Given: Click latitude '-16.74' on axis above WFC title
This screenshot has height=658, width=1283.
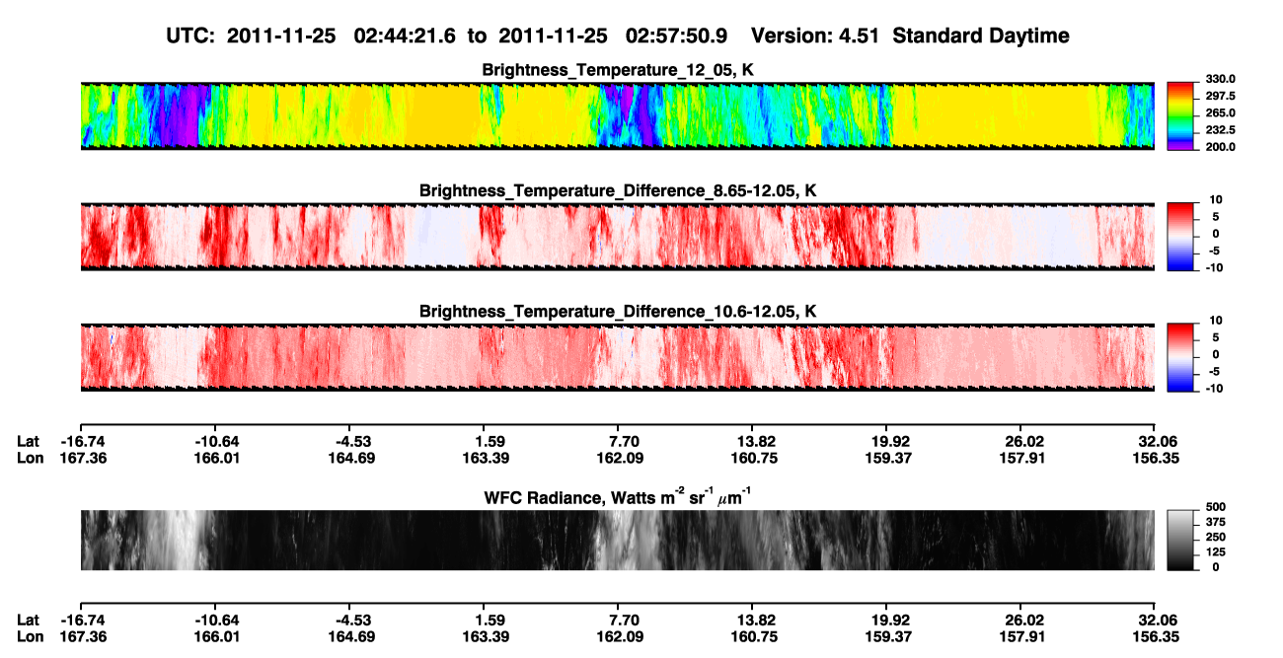Looking at the screenshot, I should (81, 441).
